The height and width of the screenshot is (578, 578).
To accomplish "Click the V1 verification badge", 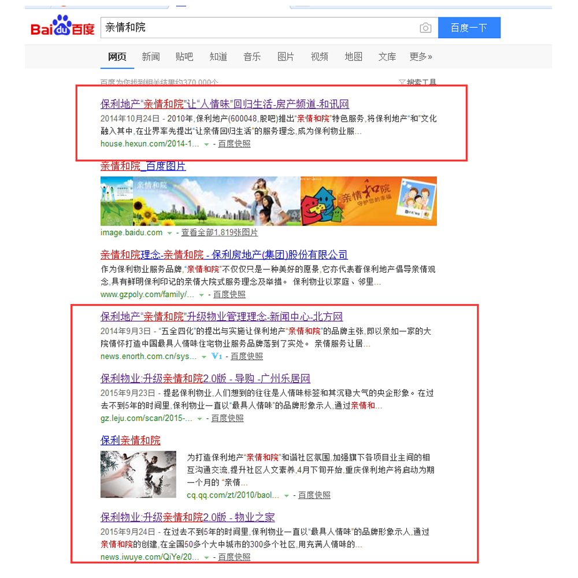I will coord(216,356).
